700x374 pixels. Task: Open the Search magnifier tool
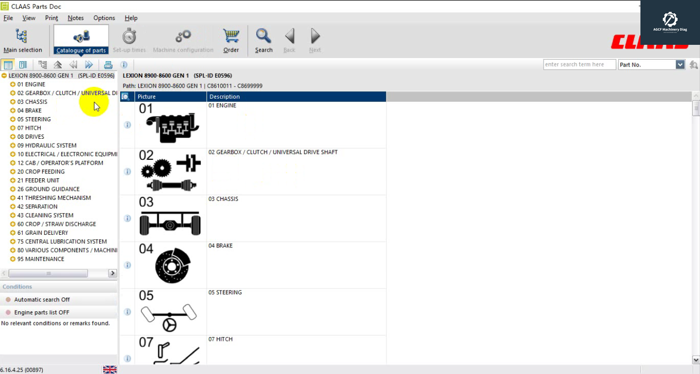coord(264,41)
